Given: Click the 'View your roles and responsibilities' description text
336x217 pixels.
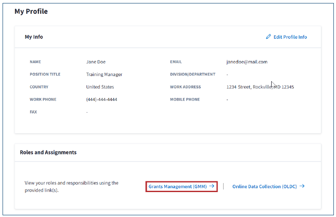Looking at the screenshot, I should click(71, 186).
